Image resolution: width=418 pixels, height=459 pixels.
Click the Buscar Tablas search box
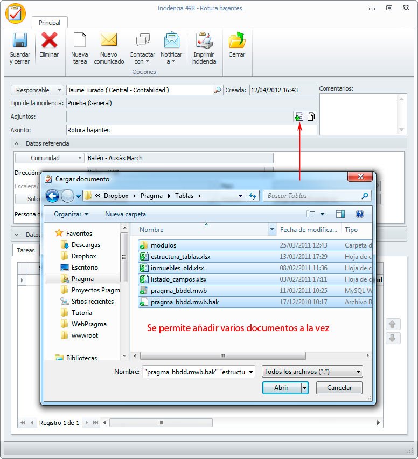[317, 196]
